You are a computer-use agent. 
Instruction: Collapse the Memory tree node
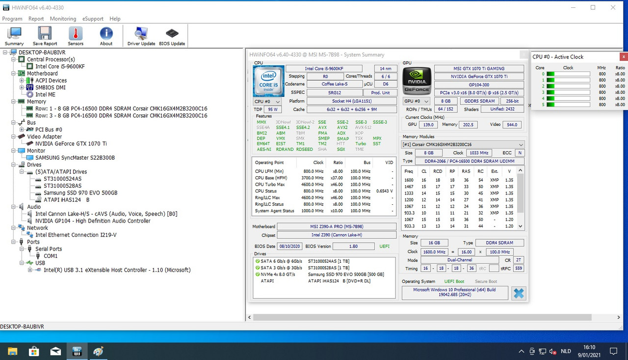13,102
